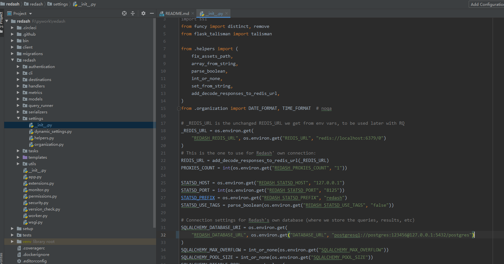Open .editorconfig gear file icon
This screenshot has height=264, width=504.
19,261
